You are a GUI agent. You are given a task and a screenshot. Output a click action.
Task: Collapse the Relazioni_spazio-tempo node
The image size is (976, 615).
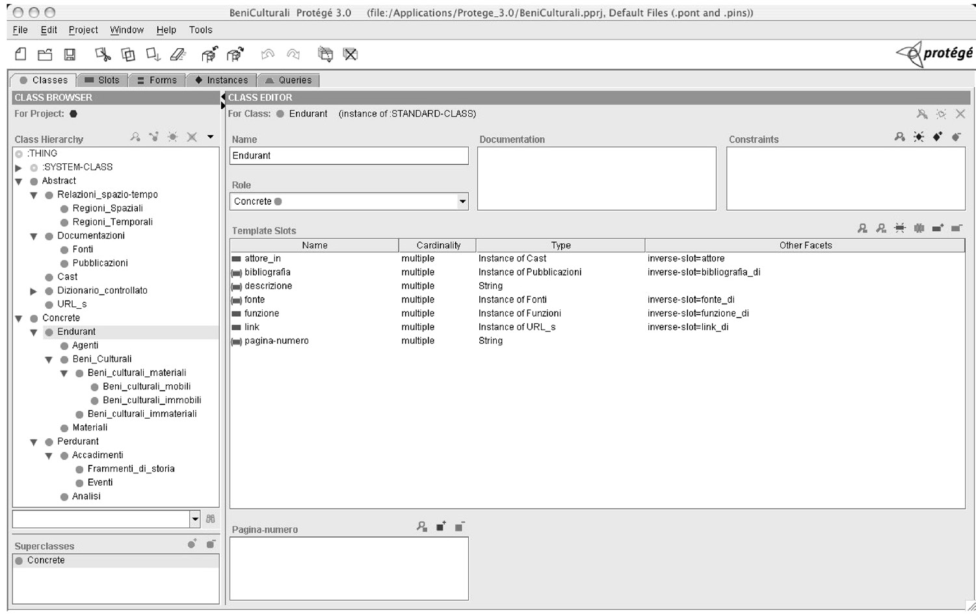click(x=34, y=195)
